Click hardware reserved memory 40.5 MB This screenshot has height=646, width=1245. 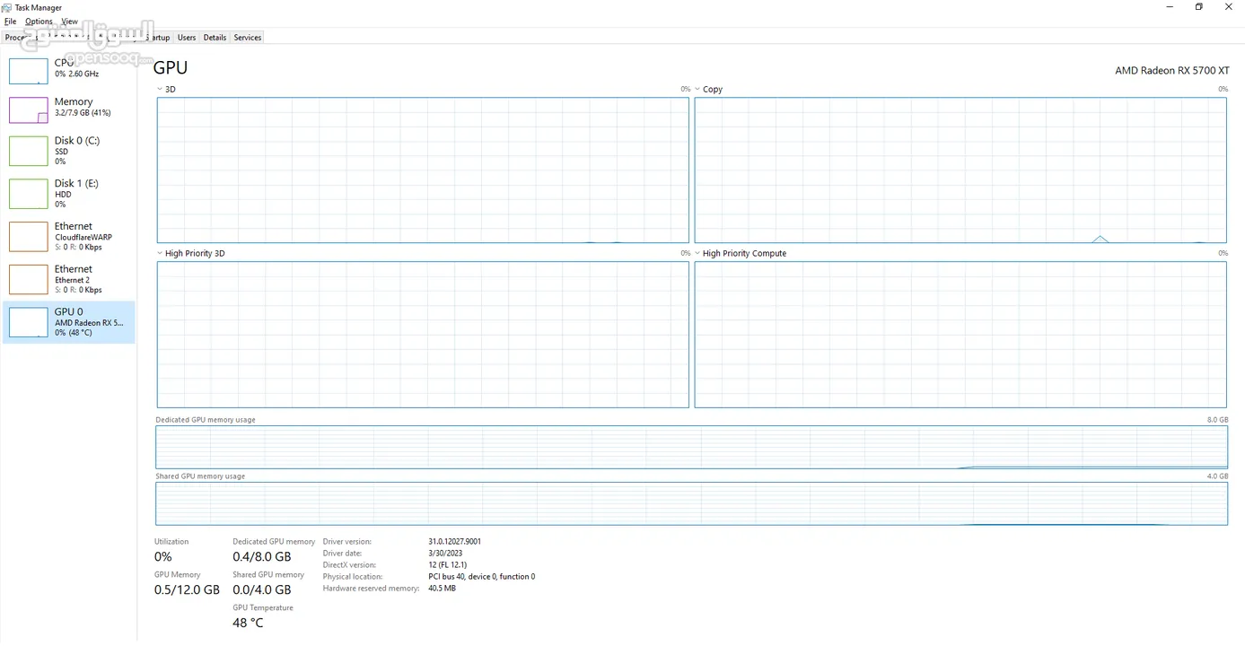tap(442, 589)
